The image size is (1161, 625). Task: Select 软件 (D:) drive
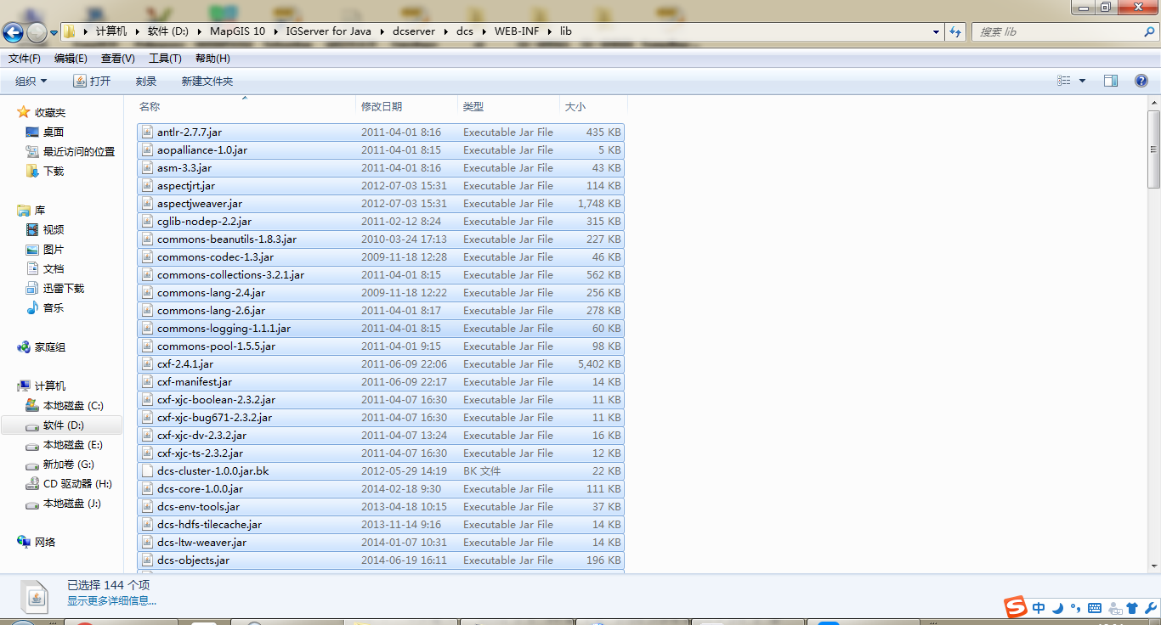[x=64, y=425]
